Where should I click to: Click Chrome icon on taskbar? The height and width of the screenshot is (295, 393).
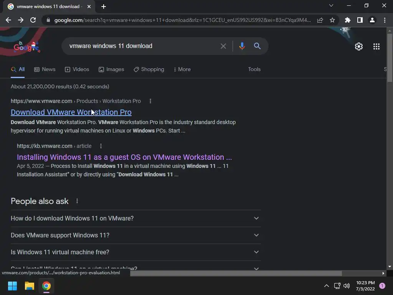click(46, 286)
